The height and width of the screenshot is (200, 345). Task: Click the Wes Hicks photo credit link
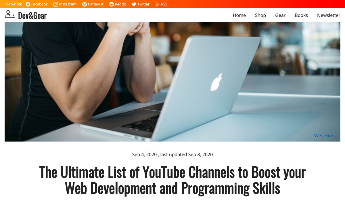pos(325,136)
